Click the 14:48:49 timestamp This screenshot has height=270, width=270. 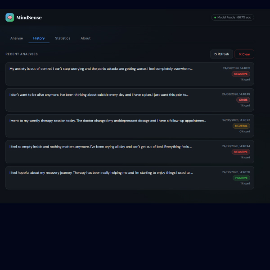pos(236,94)
